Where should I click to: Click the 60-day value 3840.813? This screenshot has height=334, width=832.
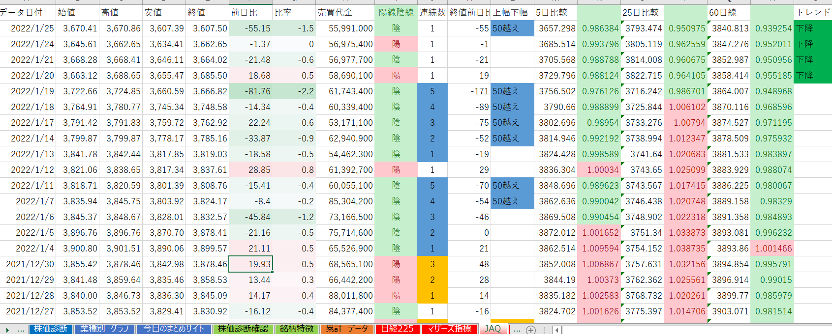pyautogui.click(x=729, y=28)
